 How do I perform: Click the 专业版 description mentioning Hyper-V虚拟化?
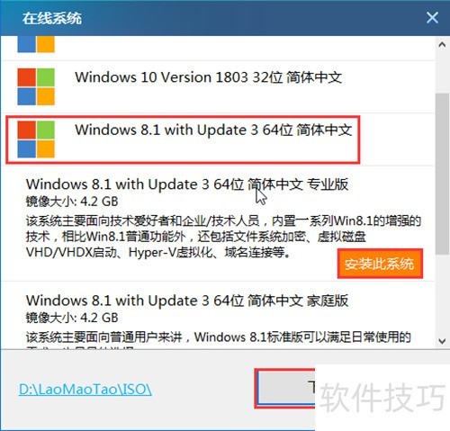pos(223,237)
